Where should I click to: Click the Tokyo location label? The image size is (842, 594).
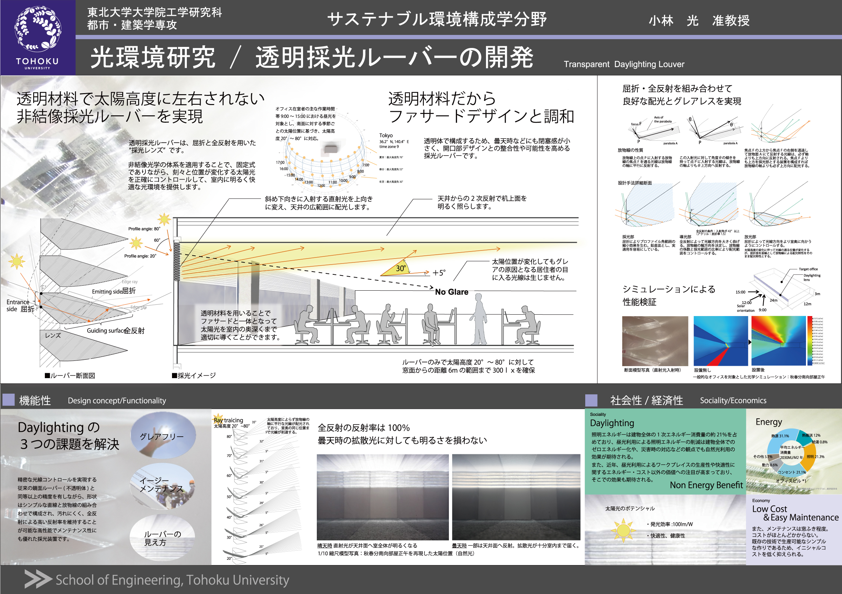386,135
